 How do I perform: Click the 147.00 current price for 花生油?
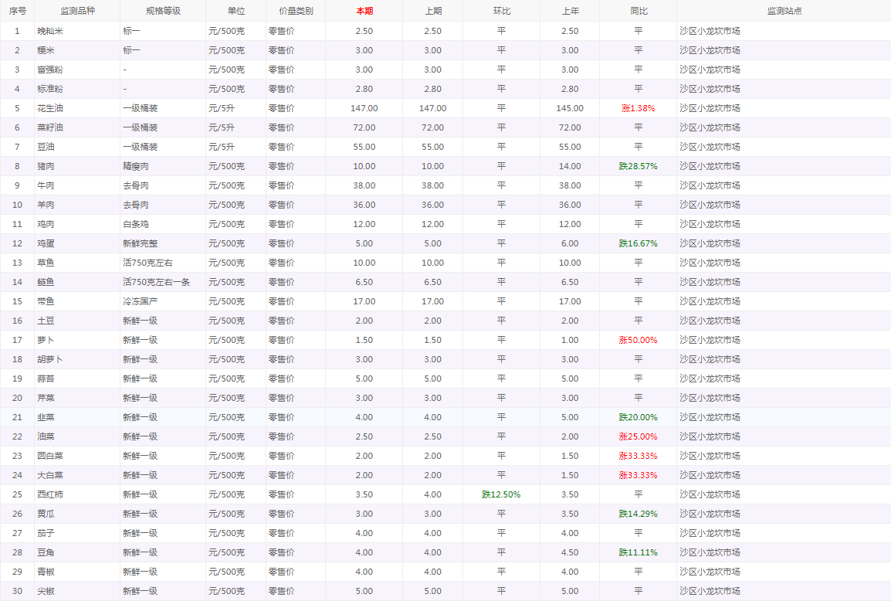364,108
